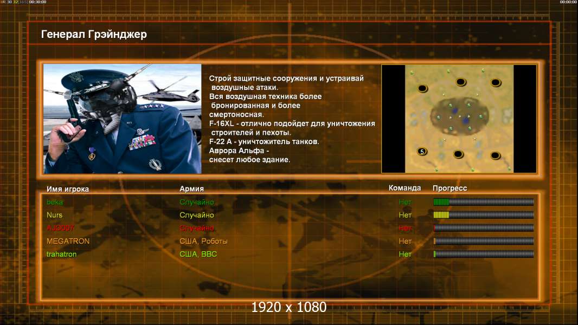Click the General Granger portrait image

coord(123,119)
